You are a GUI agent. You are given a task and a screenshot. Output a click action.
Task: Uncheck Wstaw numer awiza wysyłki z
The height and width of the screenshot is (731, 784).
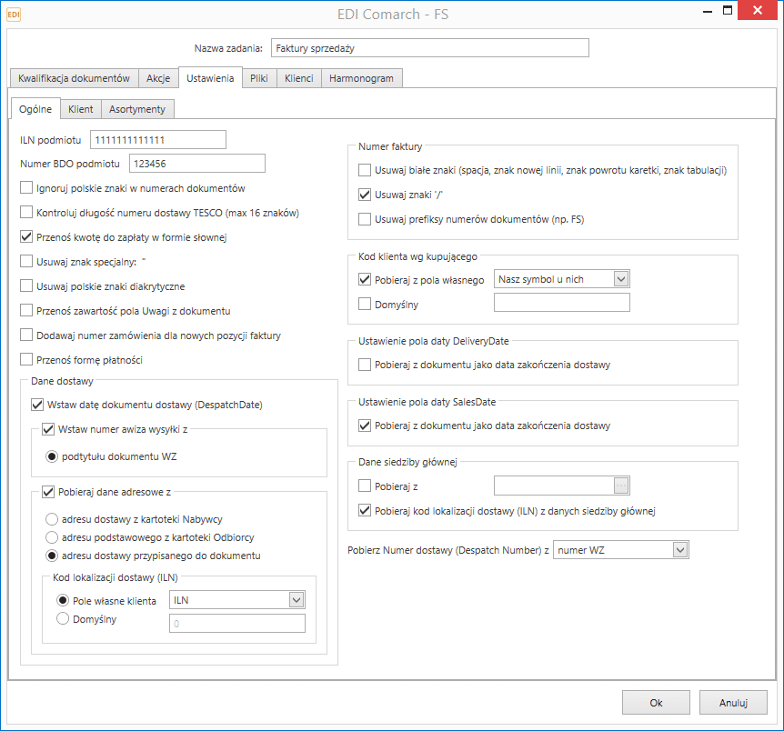point(48,429)
